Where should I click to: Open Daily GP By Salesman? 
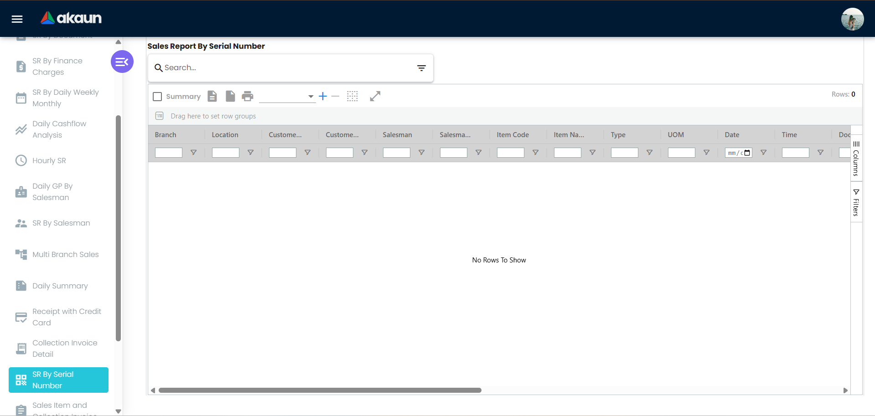pos(58,192)
